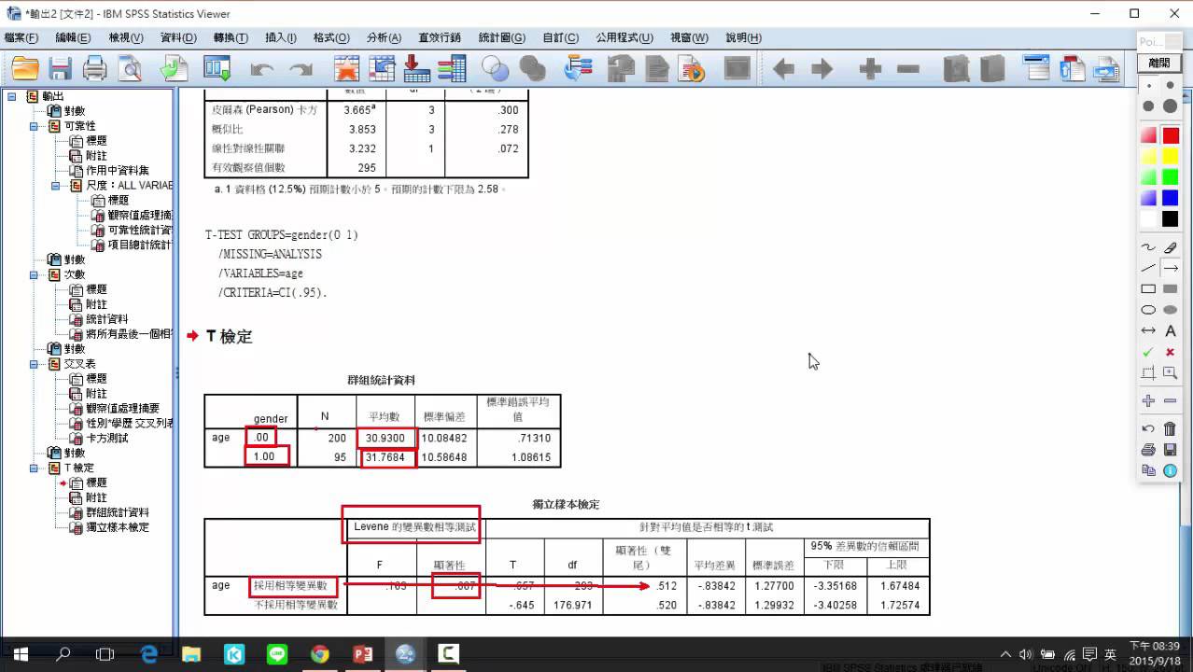Open the 檔案(F) menu
The image size is (1193, 672).
click(x=21, y=37)
